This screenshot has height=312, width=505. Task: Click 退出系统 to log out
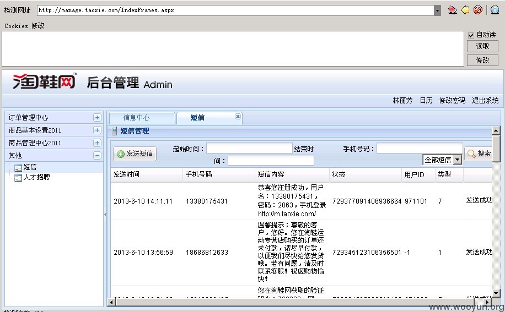[485, 101]
